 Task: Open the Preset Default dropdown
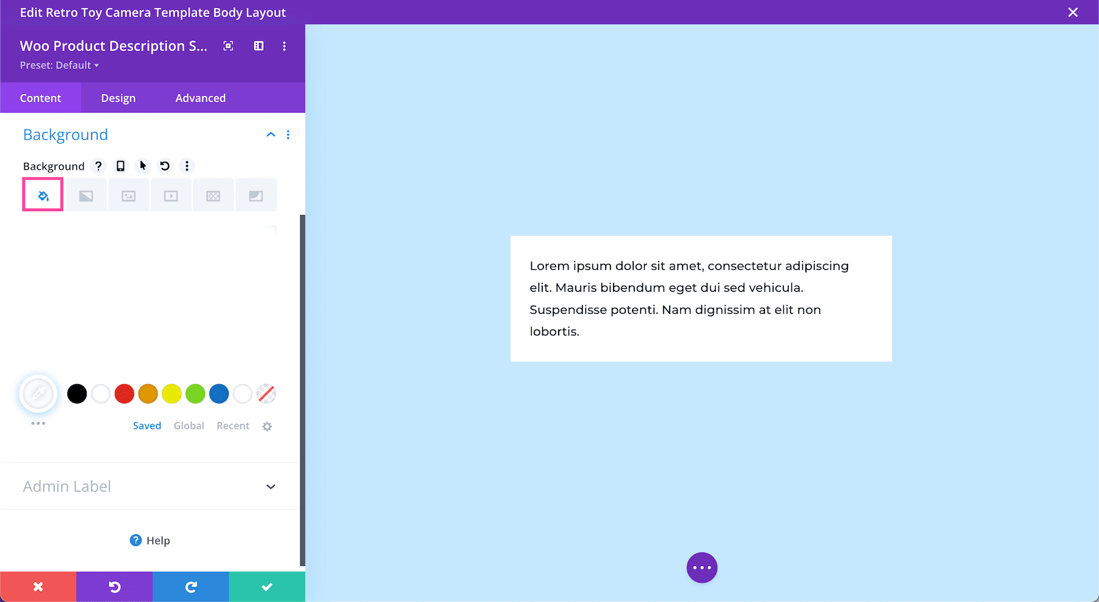tap(59, 65)
